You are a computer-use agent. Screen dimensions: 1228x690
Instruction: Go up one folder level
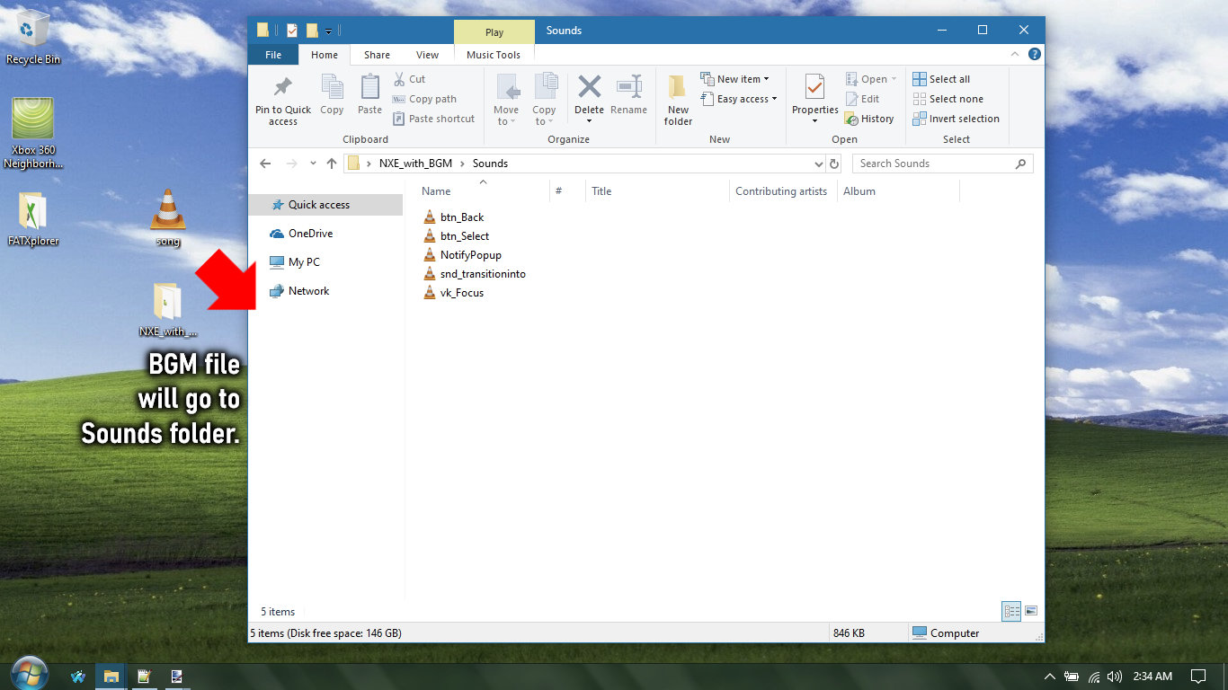click(x=332, y=164)
